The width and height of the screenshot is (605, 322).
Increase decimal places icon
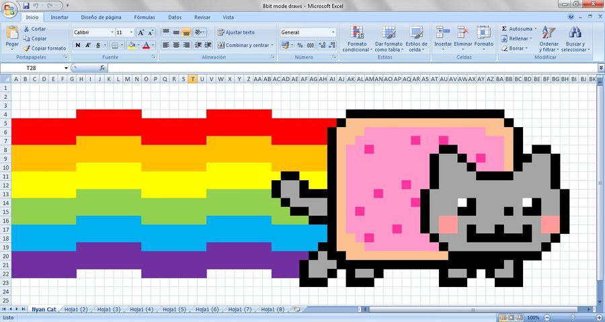tap(323, 45)
